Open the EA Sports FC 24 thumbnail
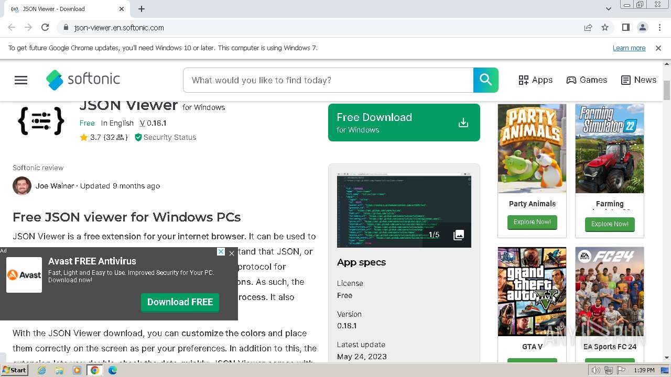The height and width of the screenshot is (377, 671). coord(610,292)
